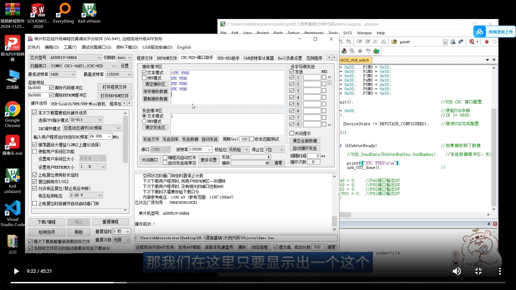Switch to the 程序文件 tab
The image size is (516, 290).
(145, 58)
